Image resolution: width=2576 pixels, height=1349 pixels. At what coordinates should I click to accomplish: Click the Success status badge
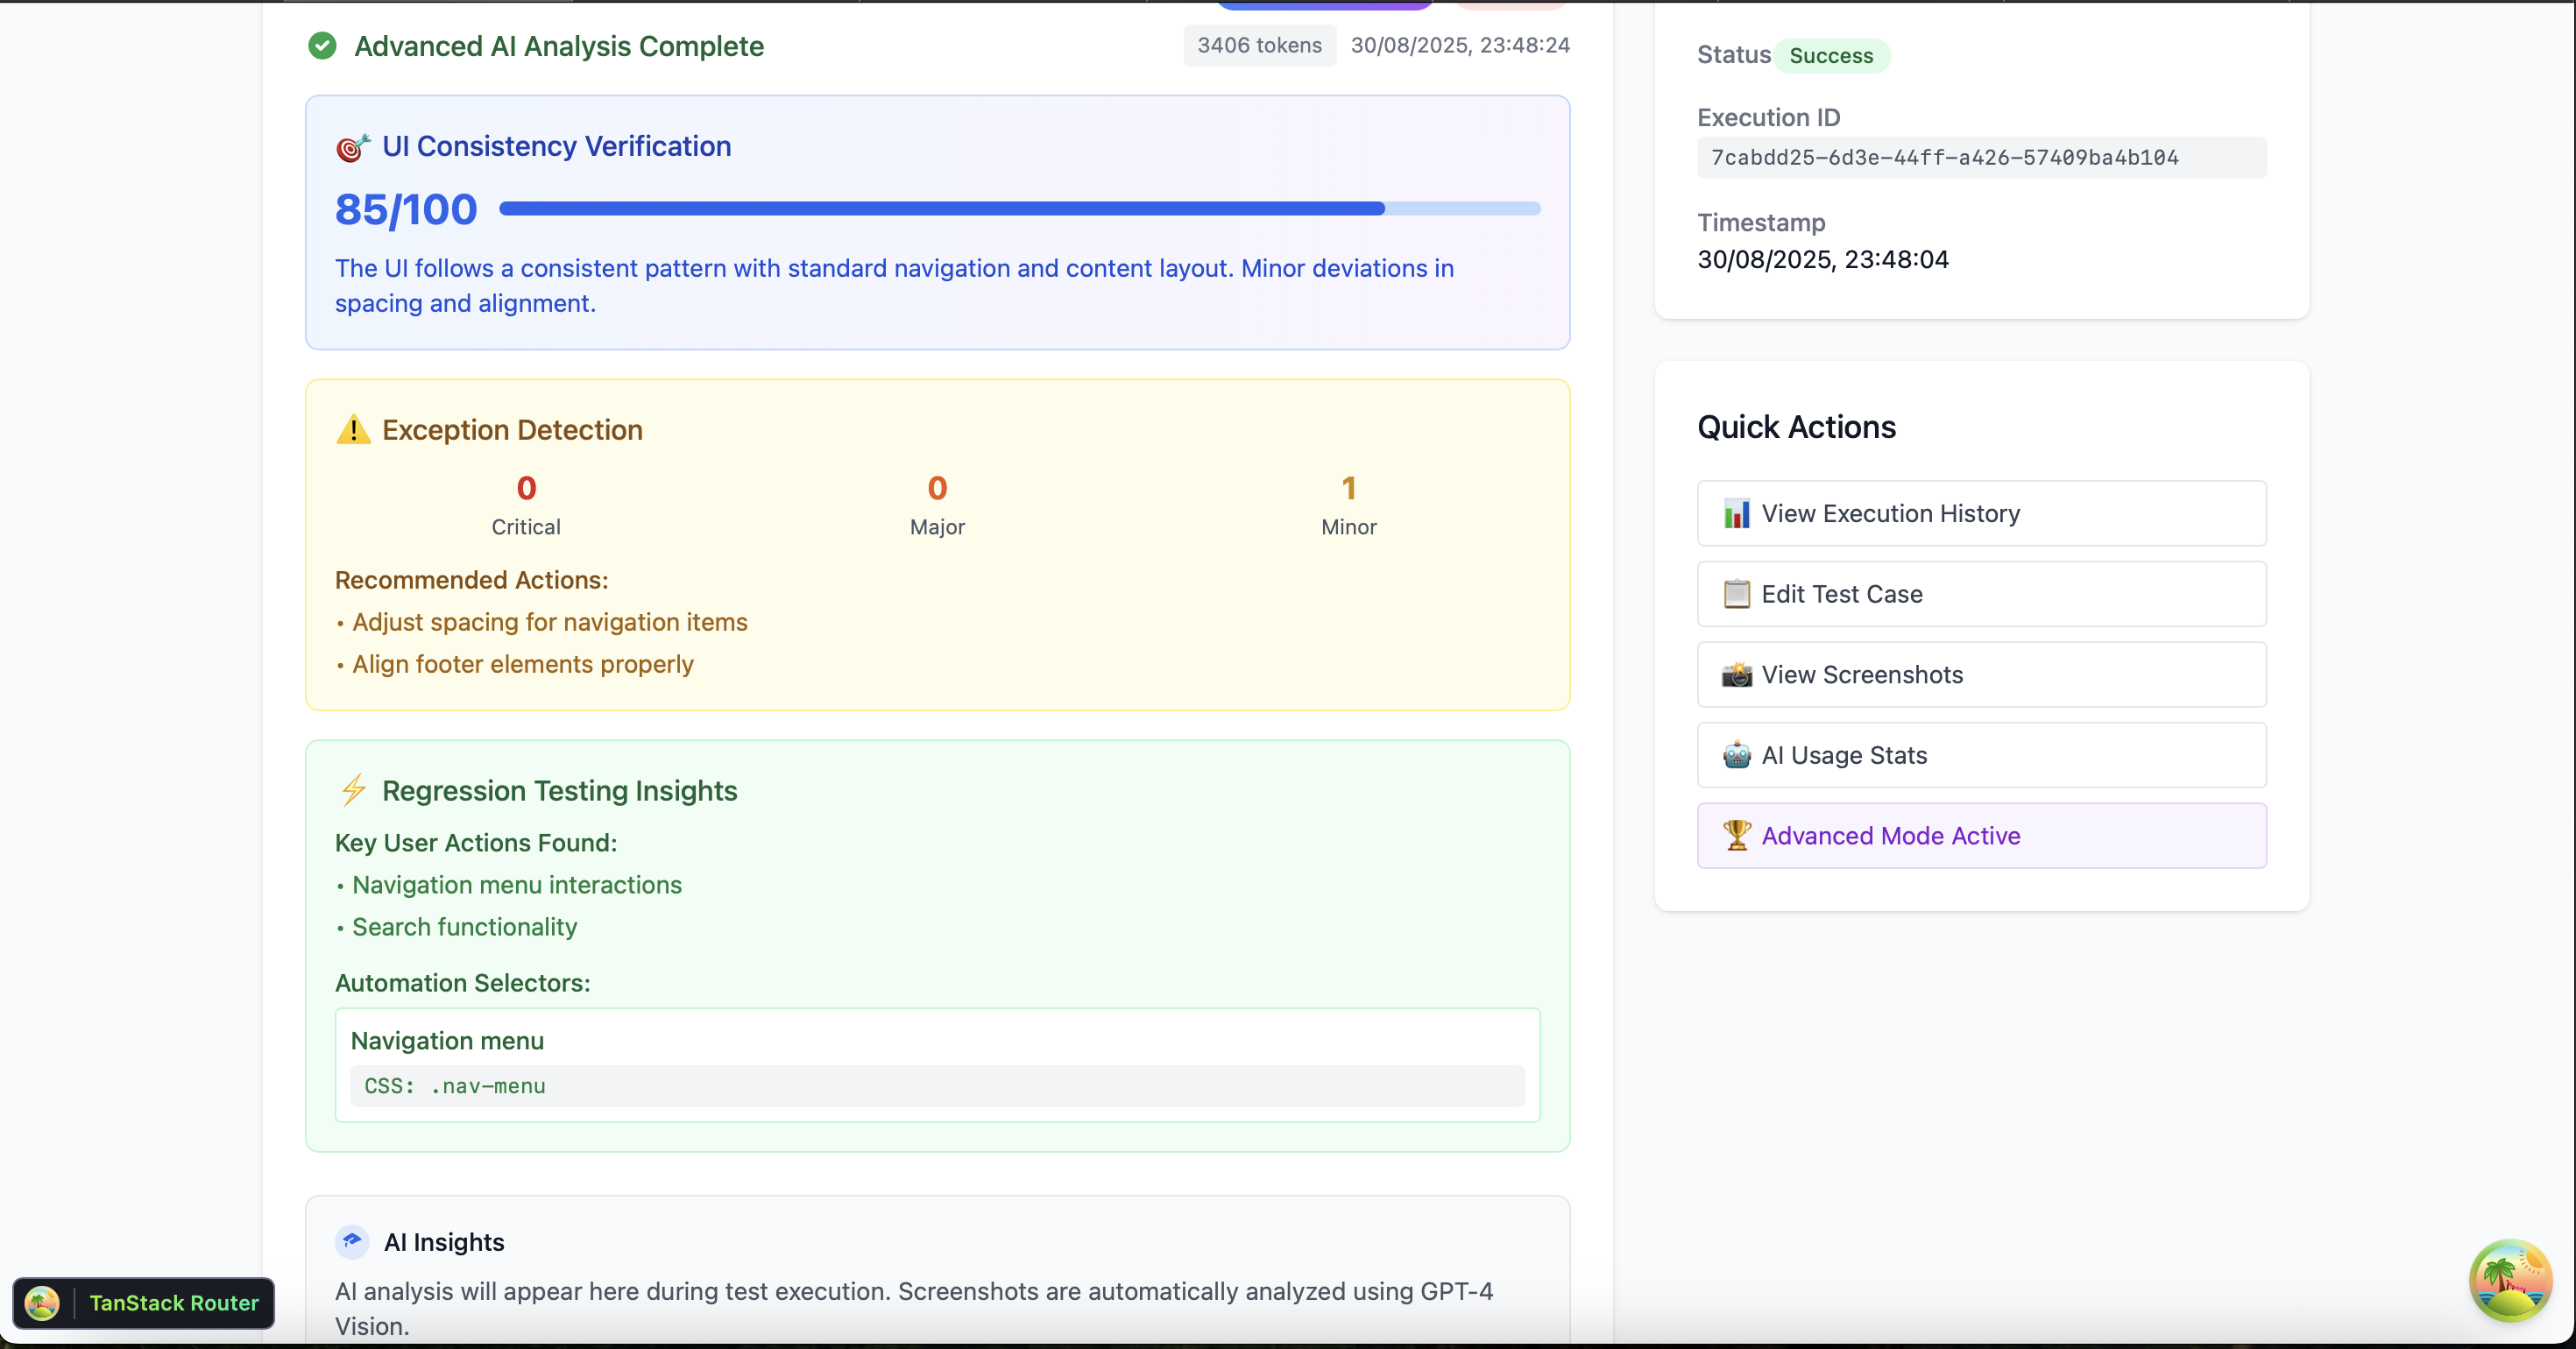click(x=1831, y=56)
